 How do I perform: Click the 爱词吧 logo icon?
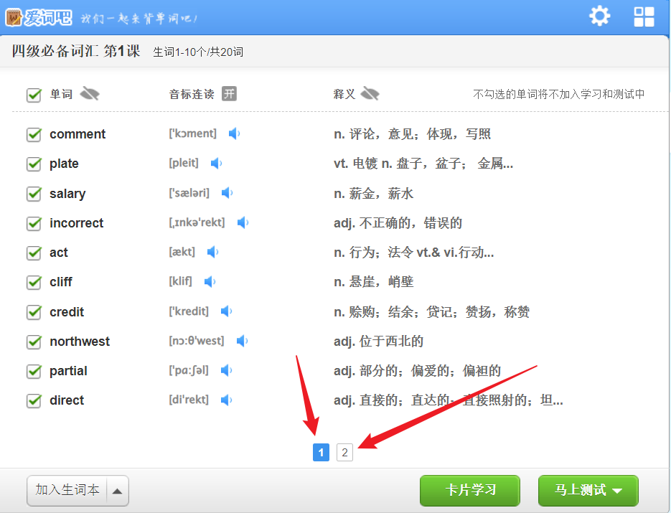(x=13, y=16)
